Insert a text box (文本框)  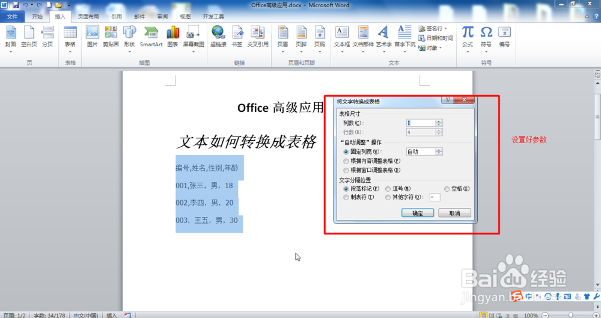(x=342, y=40)
